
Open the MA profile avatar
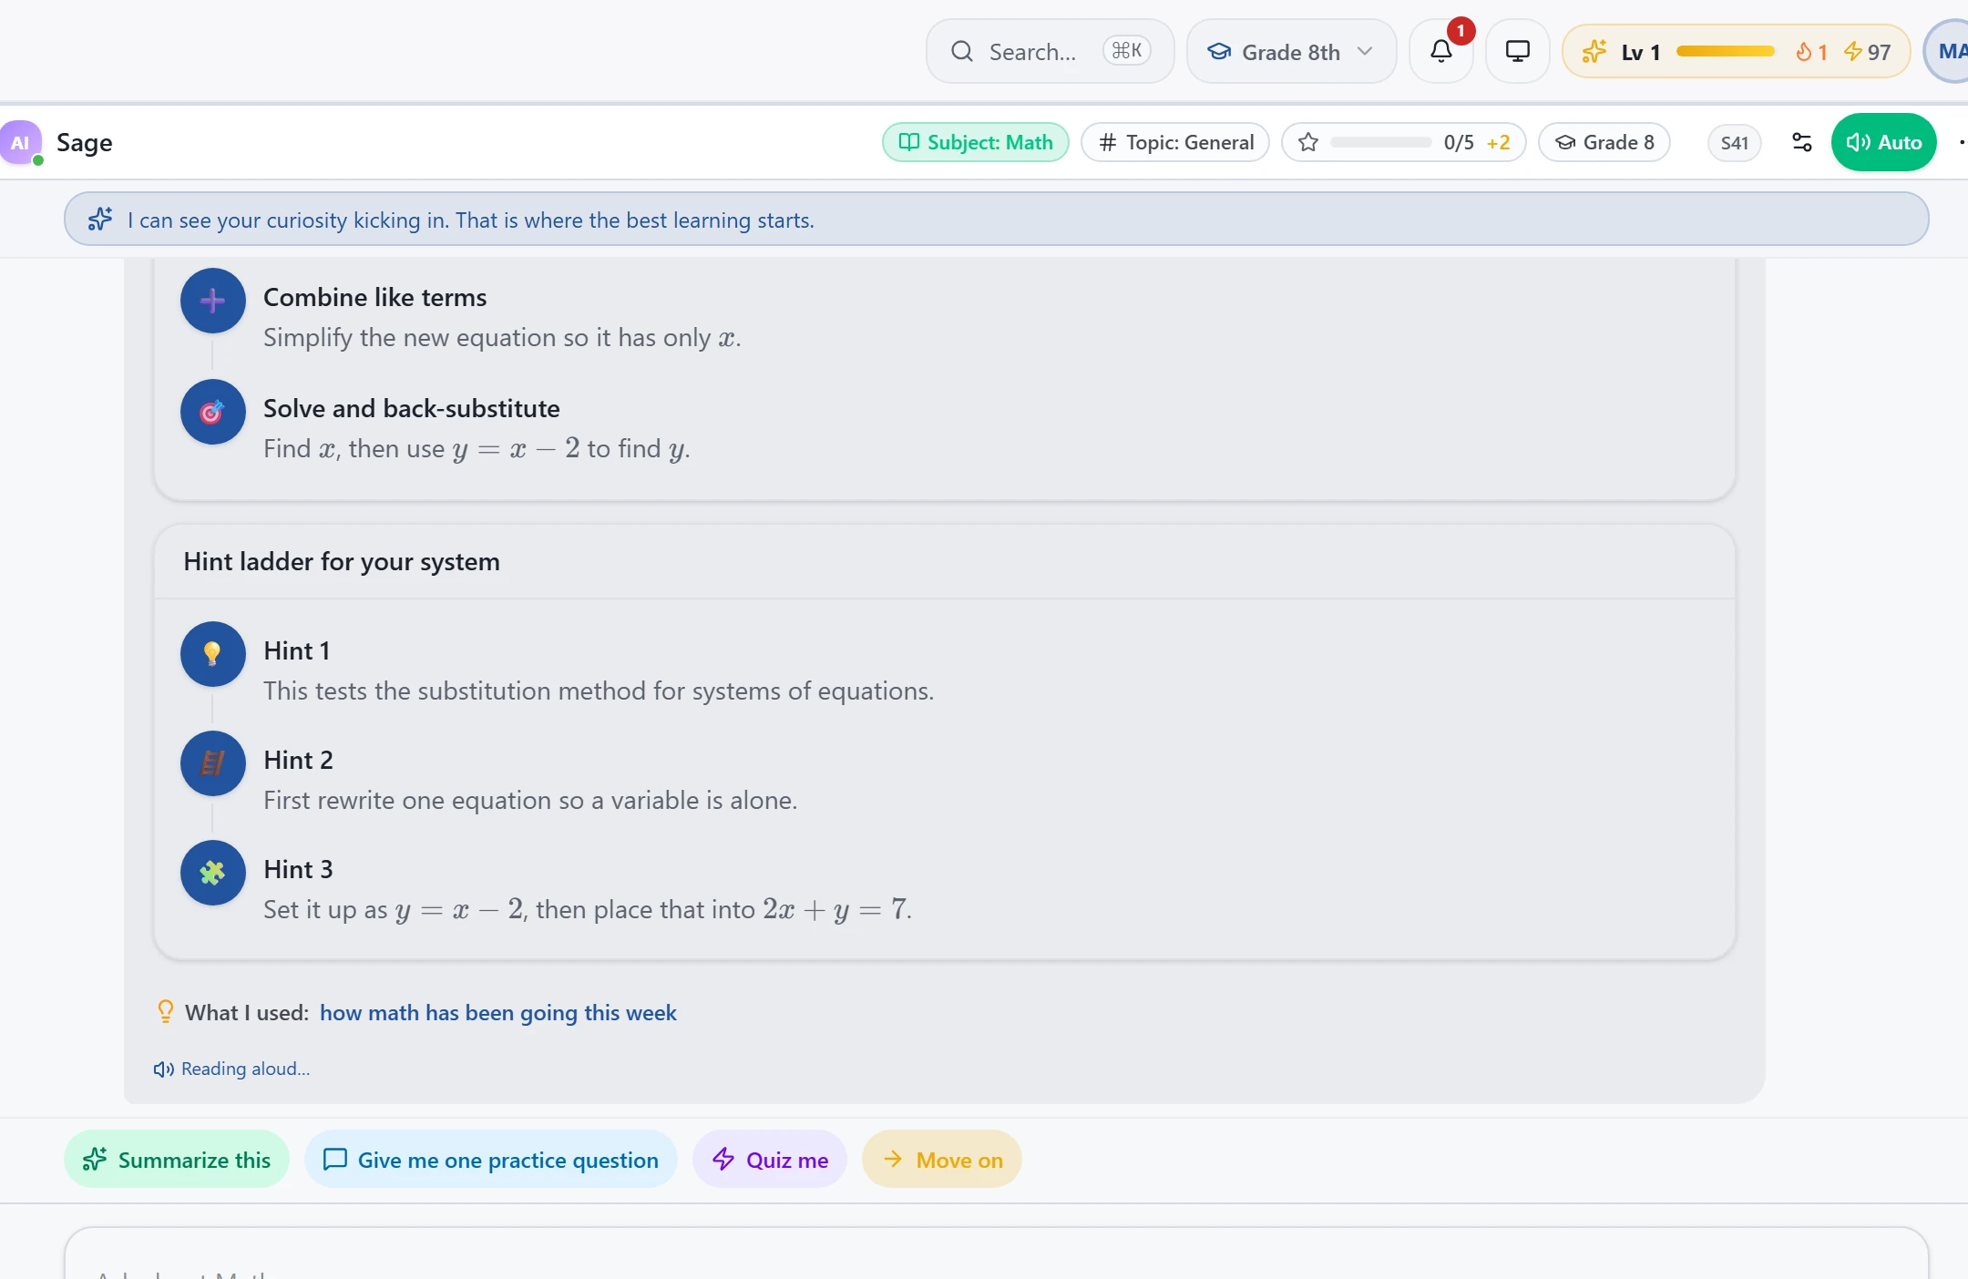[1948, 52]
